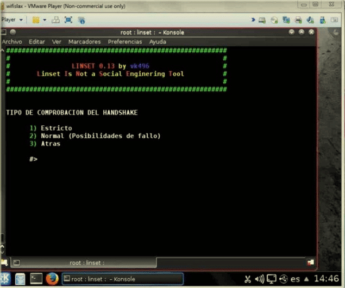Image resolution: width=345 pixels, height=288 pixels.
Task: Click the close tab icon at tab bar right
Action: 310,262
